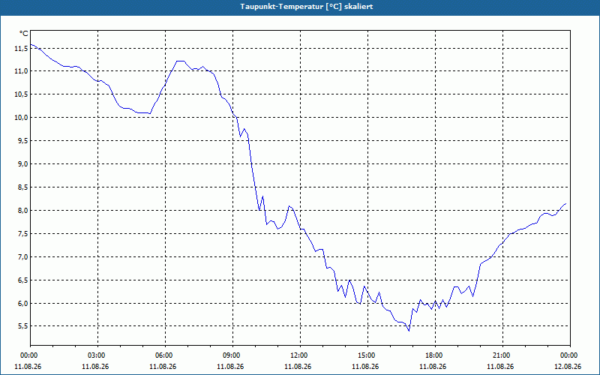The height and width of the screenshot is (375, 600).
Task: Select the '7,0' temperature axis label
Action: (22, 256)
